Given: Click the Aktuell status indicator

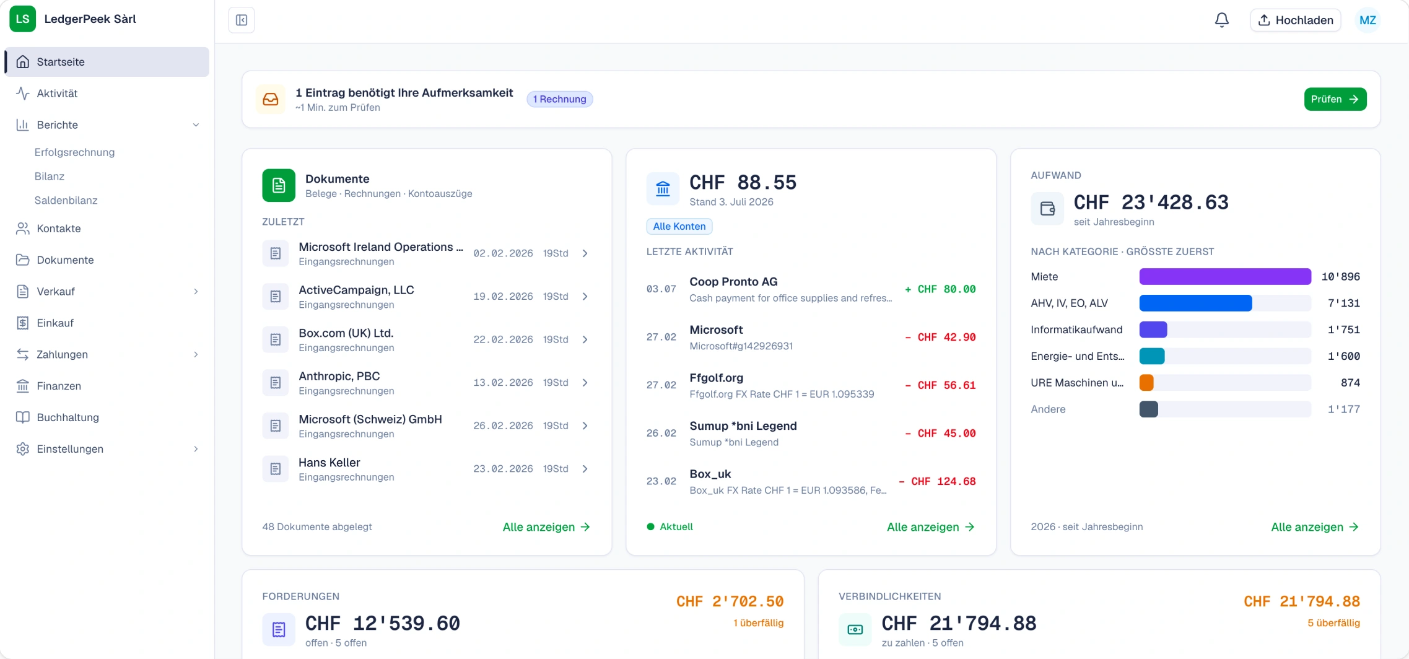Looking at the screenshot, I should coord(670,527).
